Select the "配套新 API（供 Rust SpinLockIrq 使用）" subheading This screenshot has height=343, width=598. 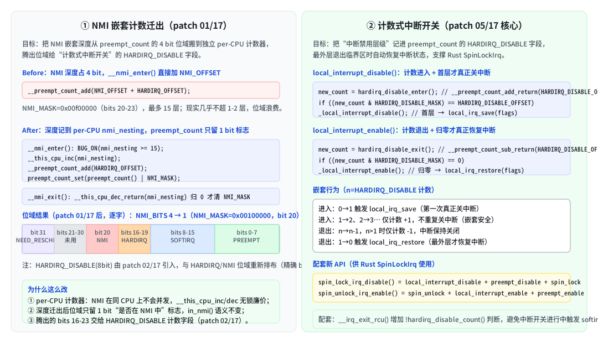pyautogui.click(x=374, y=264)
